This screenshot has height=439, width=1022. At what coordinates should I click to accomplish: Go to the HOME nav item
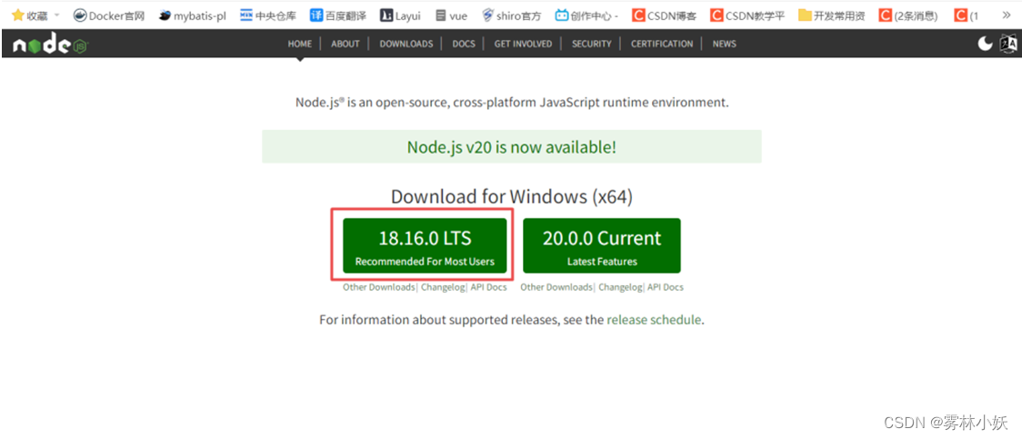coord(300,44)
